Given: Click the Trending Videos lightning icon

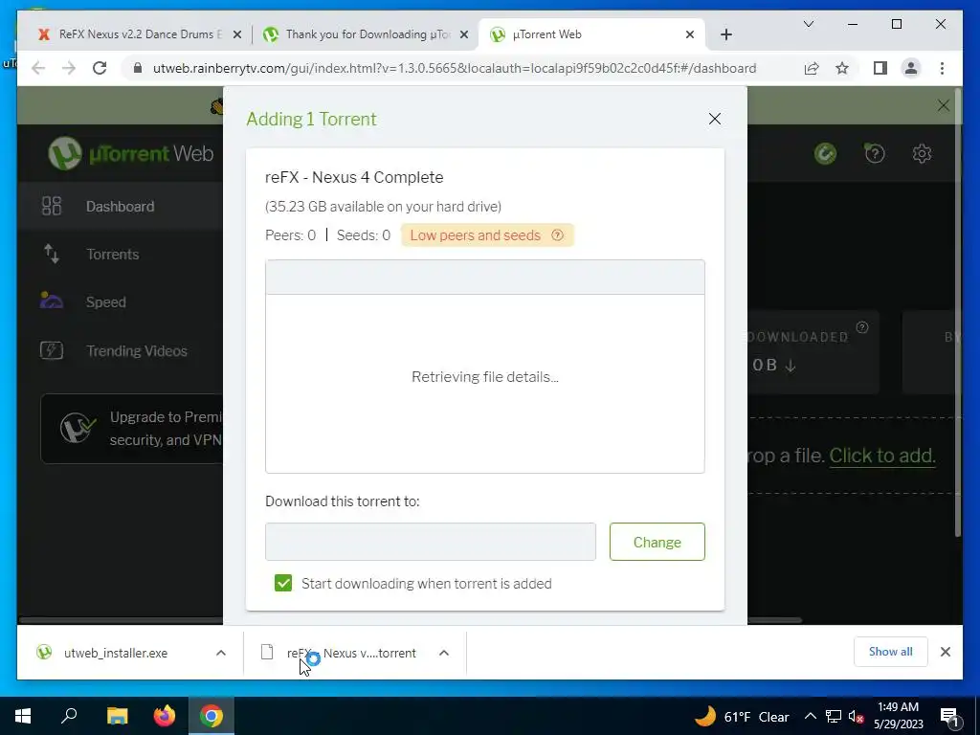Looking at the screenshot, I should [52, 350].
